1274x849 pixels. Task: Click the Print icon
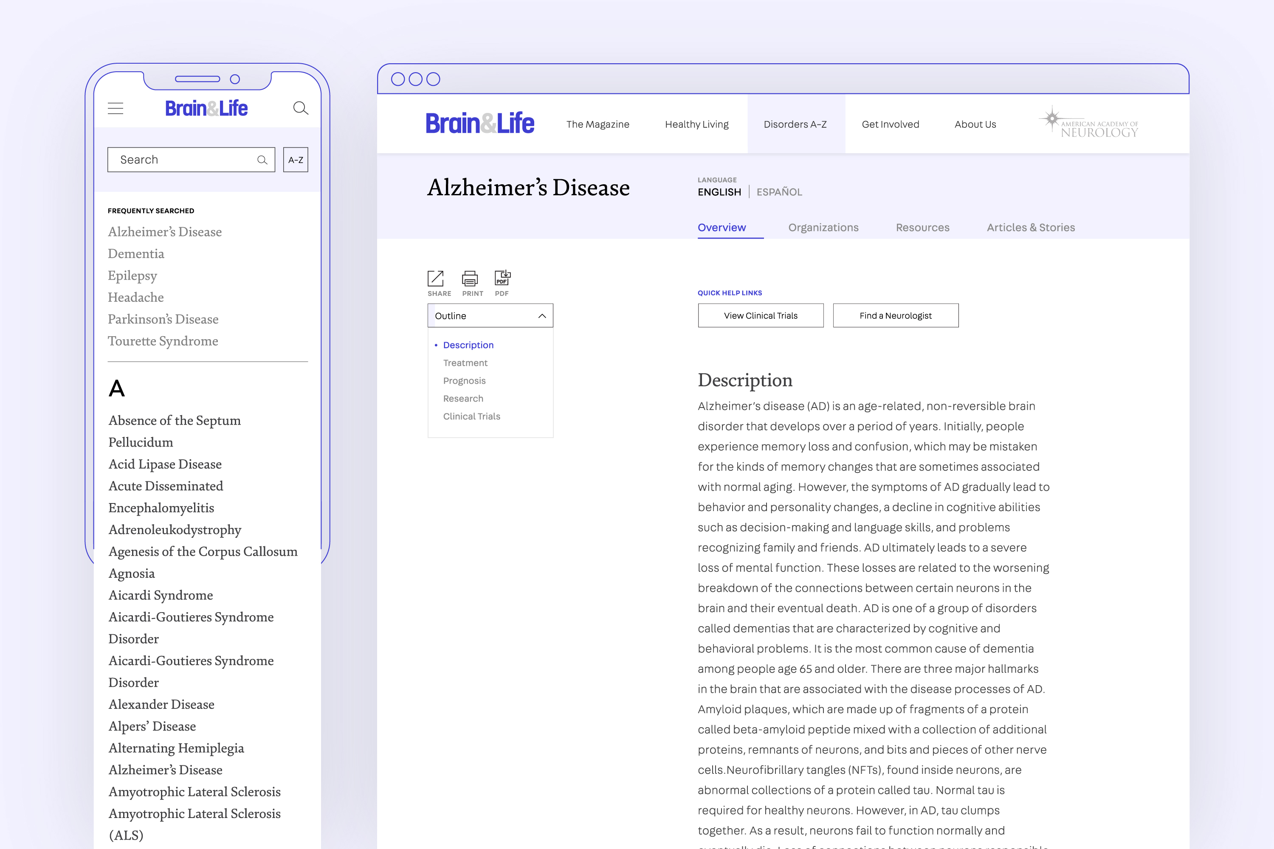470,278
